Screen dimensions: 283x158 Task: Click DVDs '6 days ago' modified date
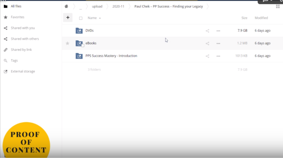(x=262, y=30)
